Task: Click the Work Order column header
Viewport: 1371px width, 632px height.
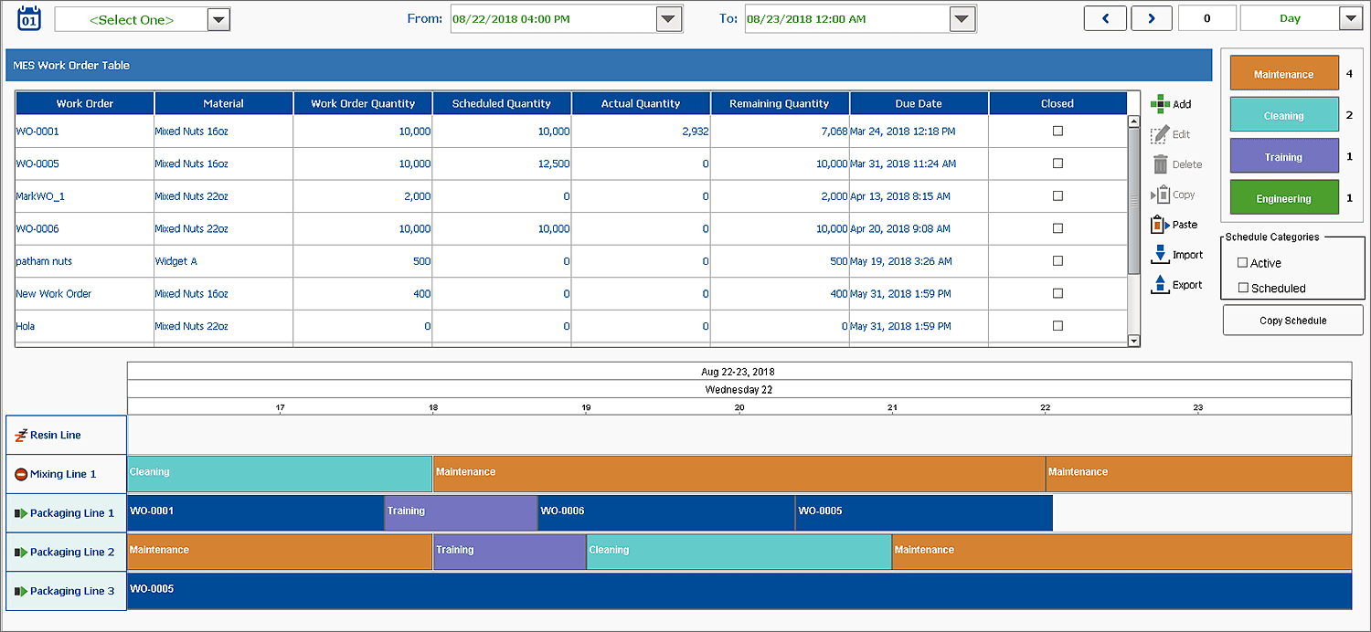Action: tap(85, 103)
